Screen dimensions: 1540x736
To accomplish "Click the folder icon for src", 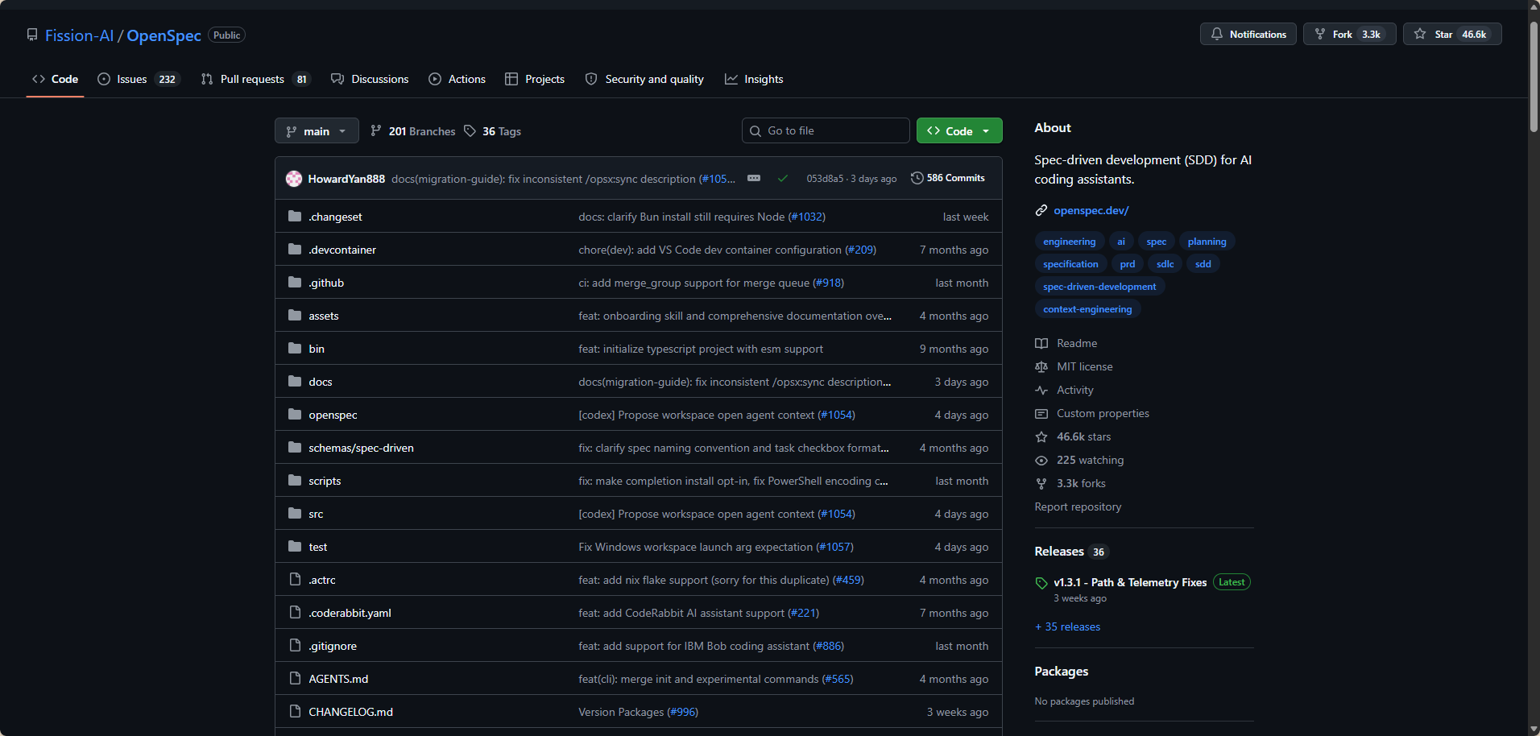I will (295, 514).
